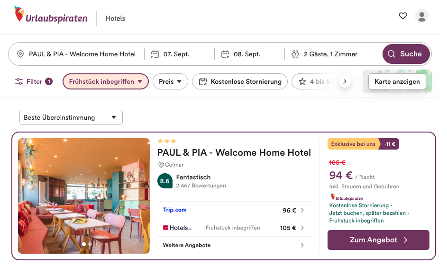The height and width of the screenshot is (266, 447).
Task: Click the Urlaubspiraten parrot logo
Action: [x=19, y=15]
